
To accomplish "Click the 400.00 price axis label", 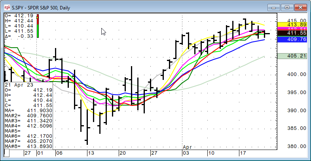I will click(296, 74).
